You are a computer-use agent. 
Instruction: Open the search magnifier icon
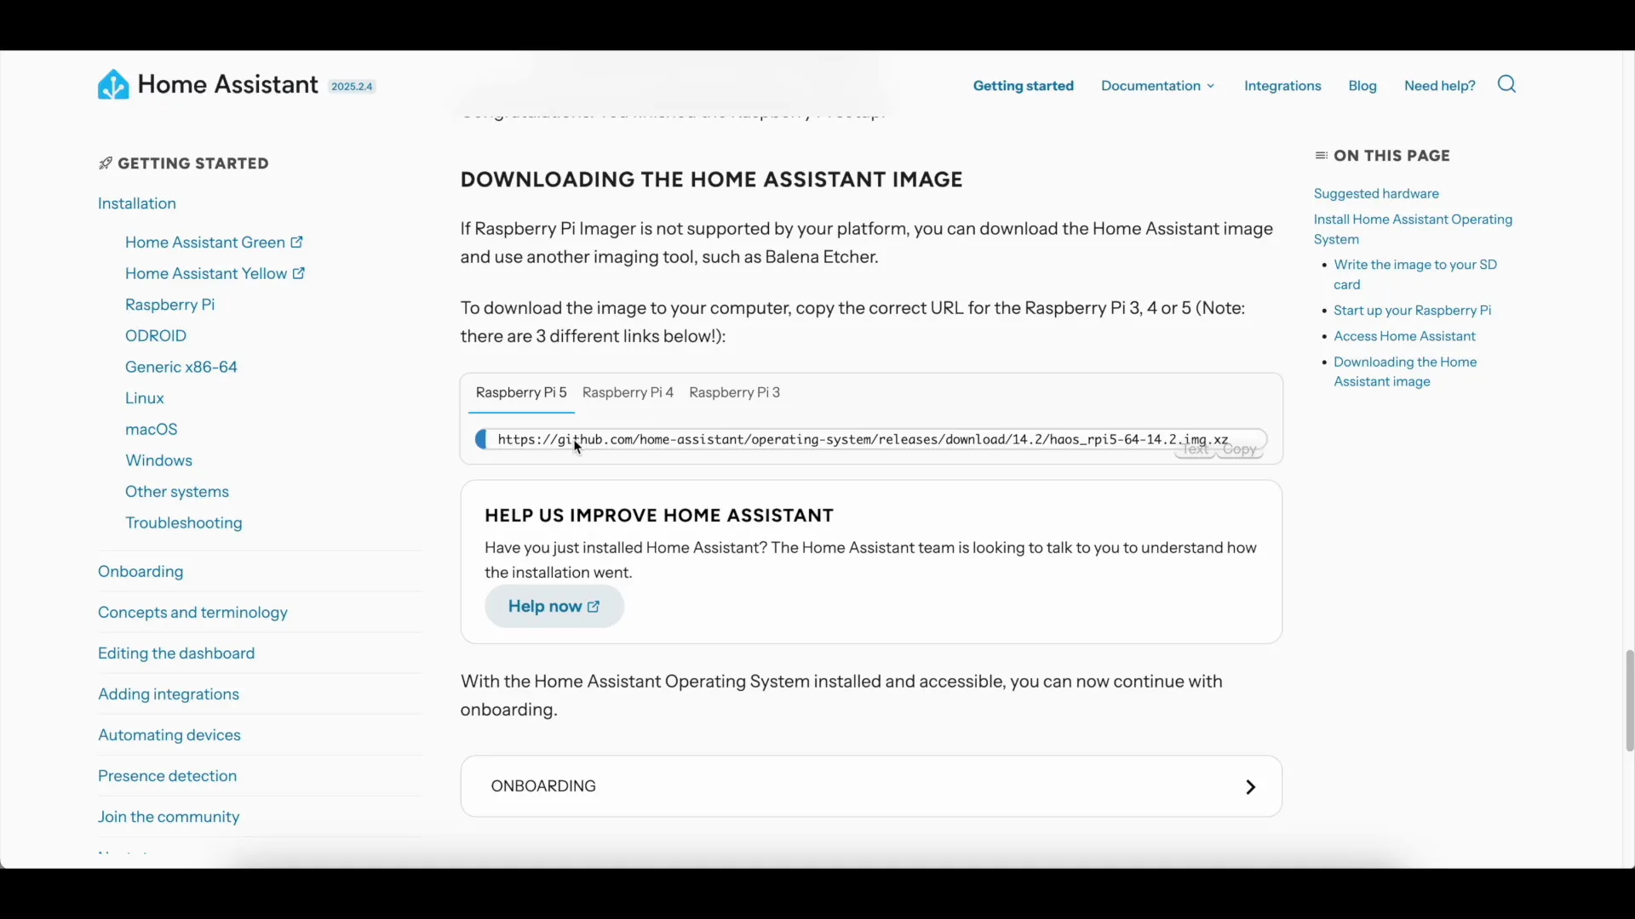[x=1507, y=84]
